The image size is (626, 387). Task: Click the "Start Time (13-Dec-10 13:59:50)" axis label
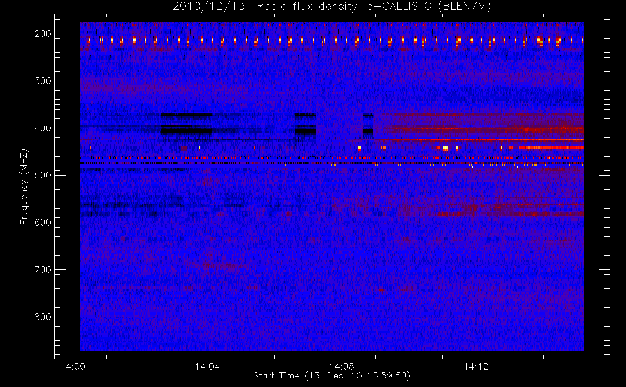point(332,376)
